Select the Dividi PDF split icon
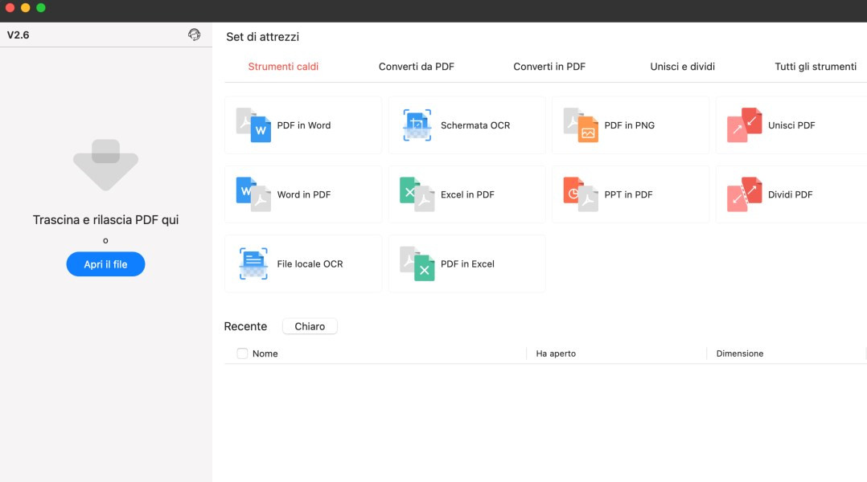This screenshot has width=867, height=482. tap(744, 194)
